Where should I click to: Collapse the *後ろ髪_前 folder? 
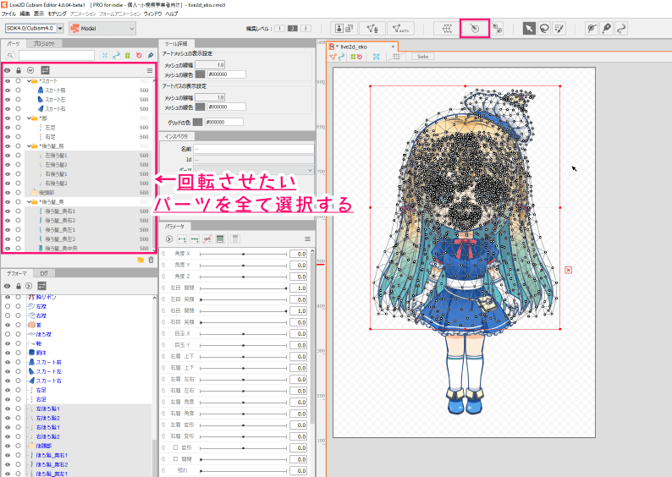click(29, 146)
